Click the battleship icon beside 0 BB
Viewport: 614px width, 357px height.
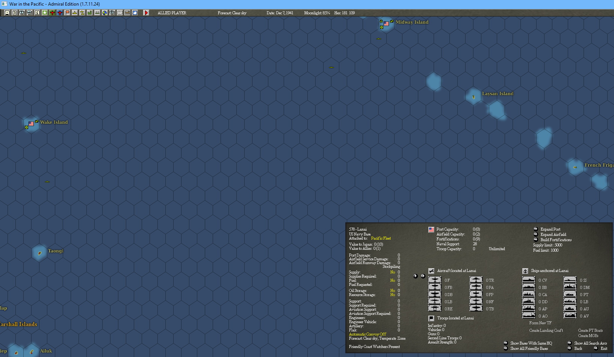coord(529,287)
